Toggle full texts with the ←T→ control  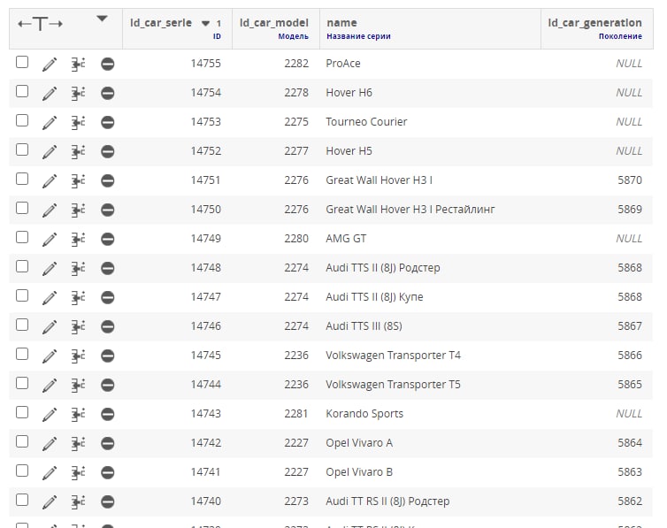pyautogui.click(x=40, y=24)
